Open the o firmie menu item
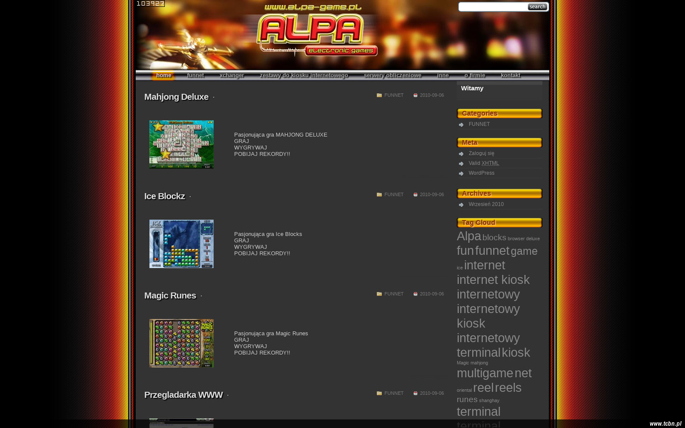The width and height of the screenshot is (685, 428). pos(474,75)
